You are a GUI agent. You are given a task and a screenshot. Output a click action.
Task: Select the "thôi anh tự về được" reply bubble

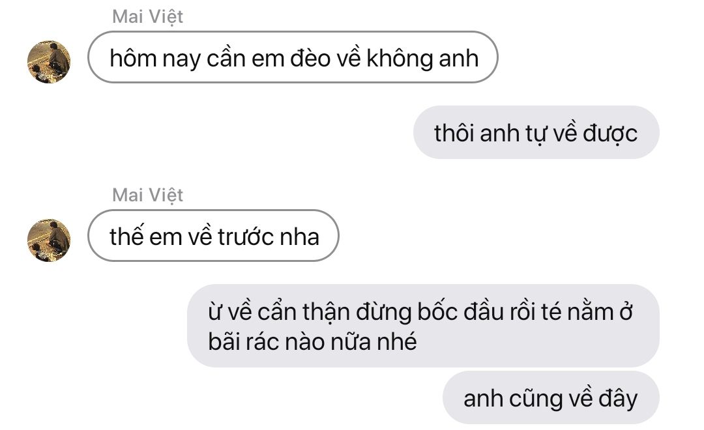point(536,132)
